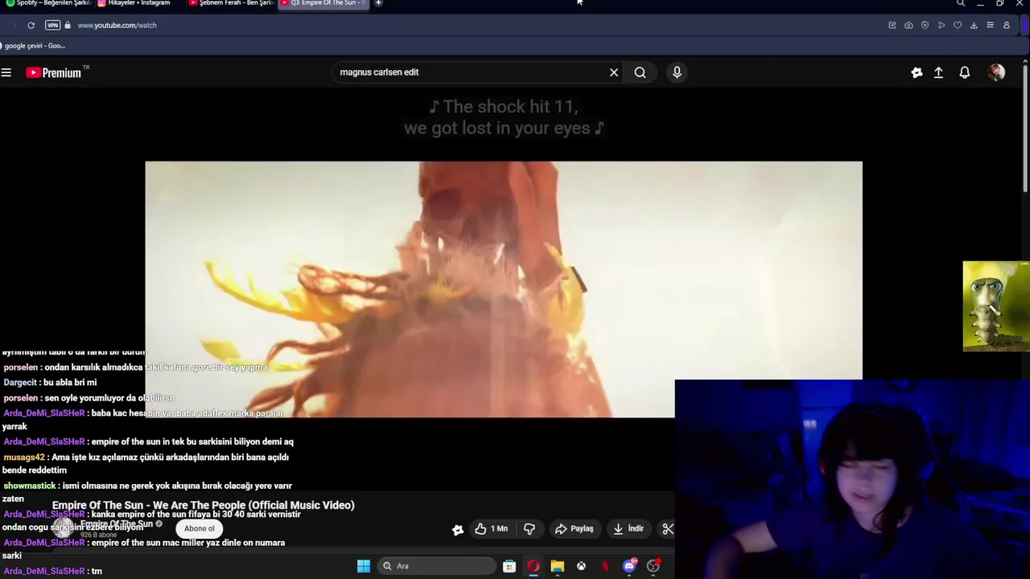Start voice search with microphone icon
Viewport: 1030px width, 579px height.
tap(677, 72)
